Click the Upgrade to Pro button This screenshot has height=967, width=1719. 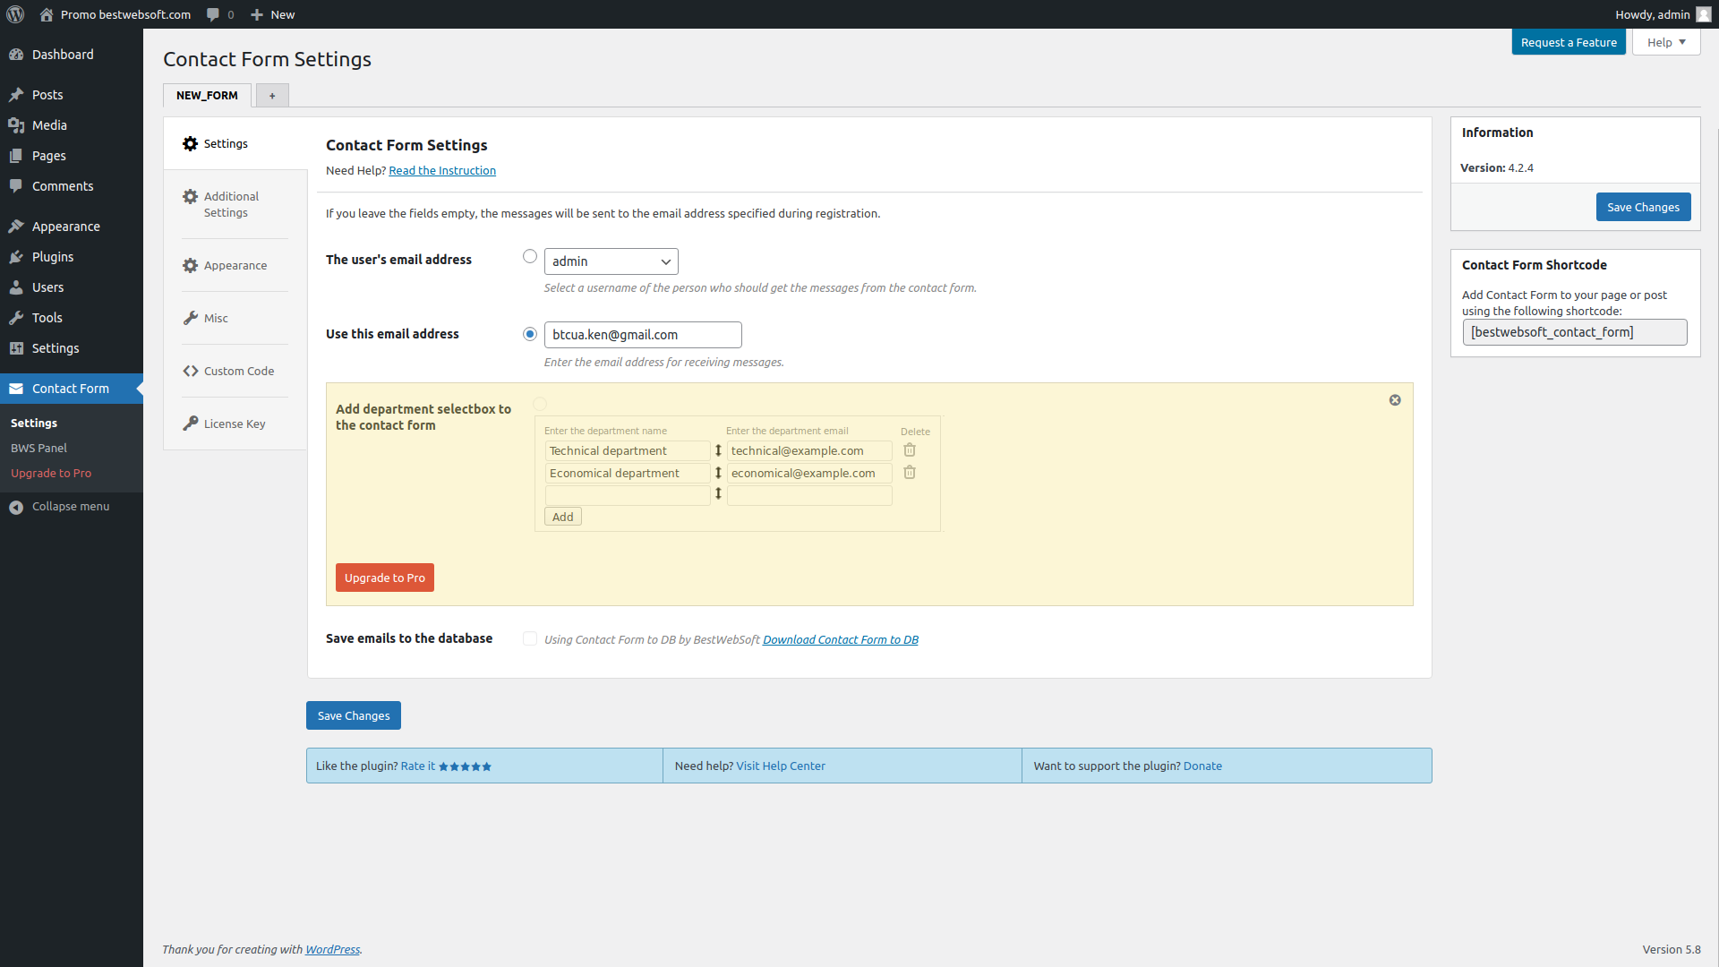coord(384,578)
